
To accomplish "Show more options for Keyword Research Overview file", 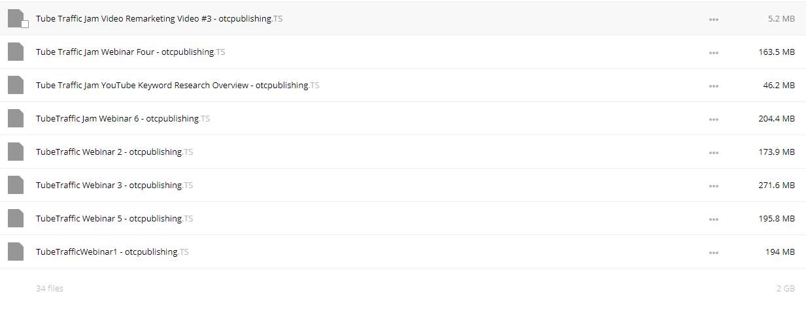I will click(714, 86).
